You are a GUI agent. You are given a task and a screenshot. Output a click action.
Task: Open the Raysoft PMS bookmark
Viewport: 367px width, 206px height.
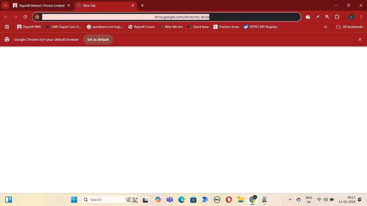click(29, 27)
